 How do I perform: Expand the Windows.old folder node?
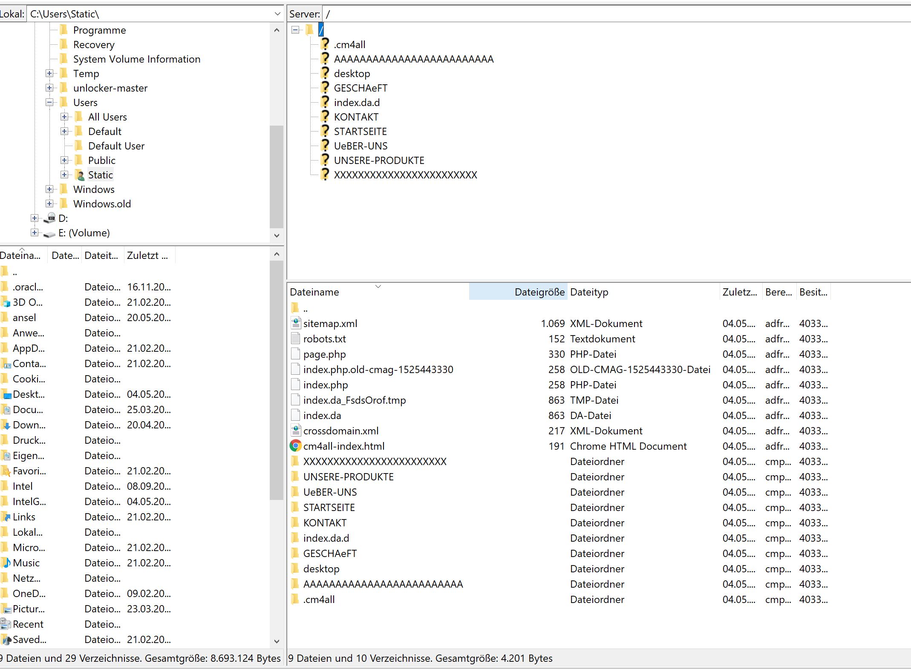[49, 204]
